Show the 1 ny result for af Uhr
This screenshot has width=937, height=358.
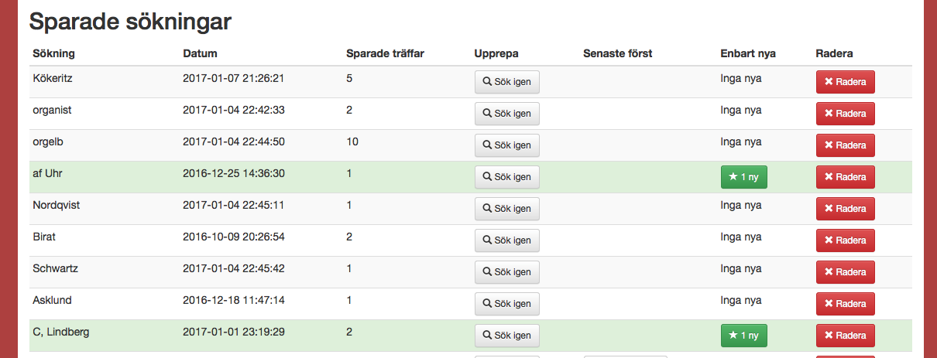click(743, 177)
